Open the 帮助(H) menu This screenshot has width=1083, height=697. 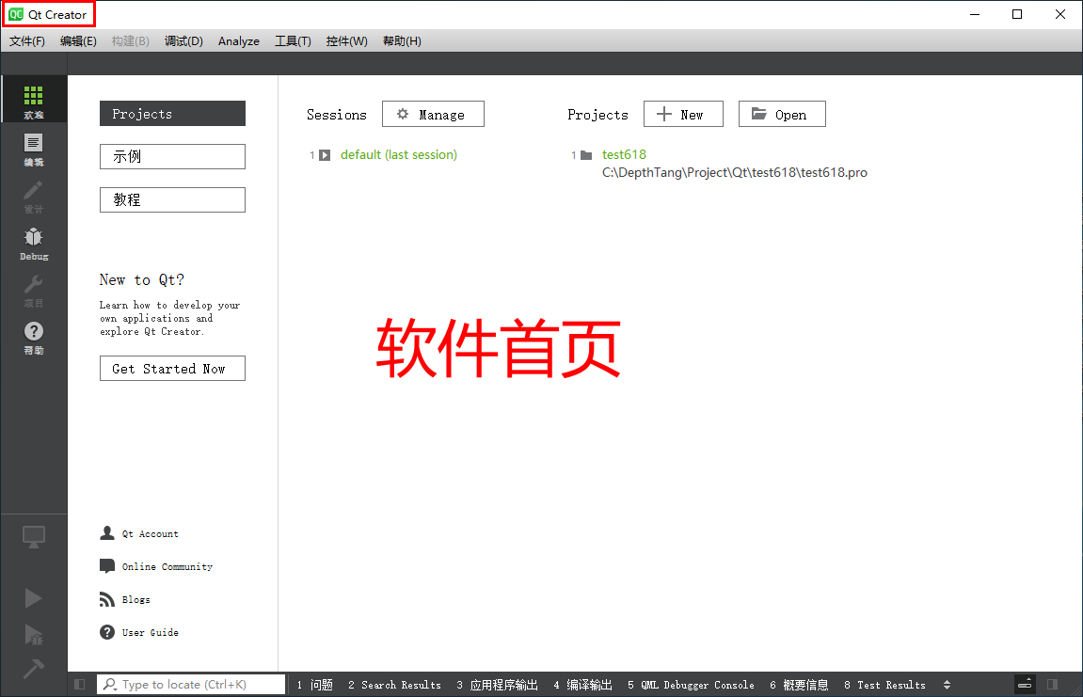[402, 40]
